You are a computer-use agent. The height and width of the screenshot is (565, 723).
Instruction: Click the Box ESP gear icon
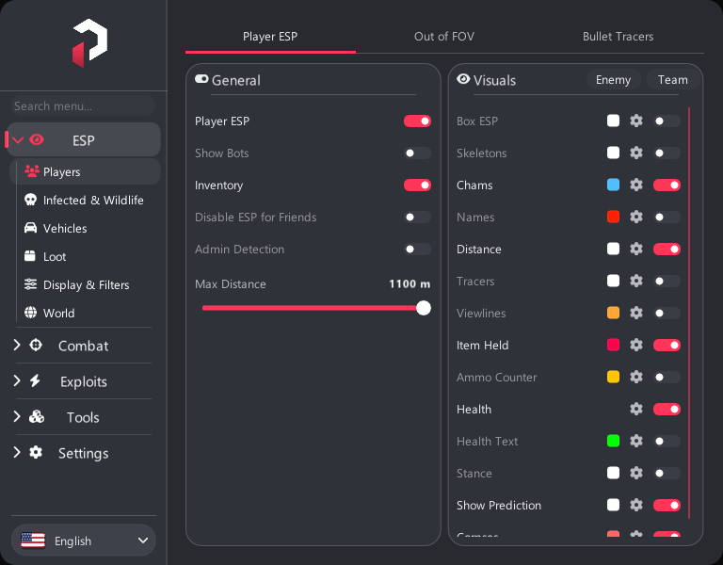[x=636, y=121]
